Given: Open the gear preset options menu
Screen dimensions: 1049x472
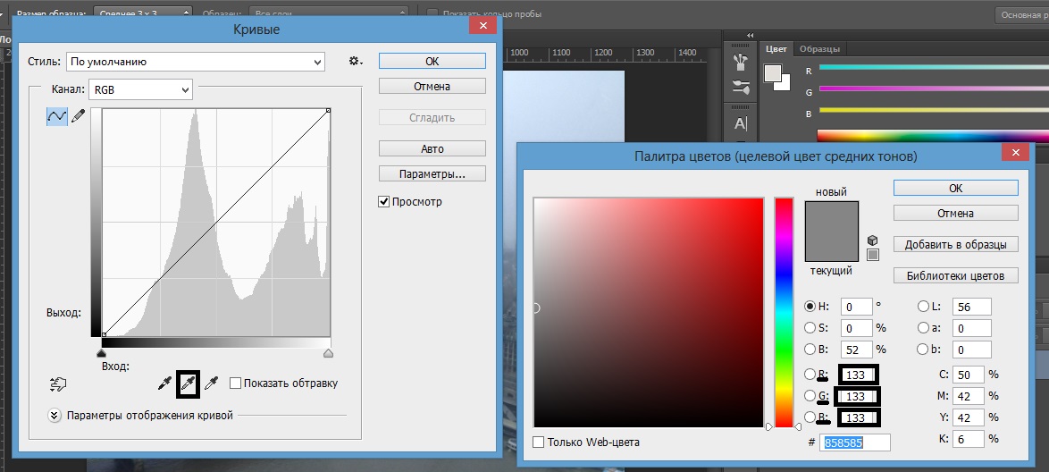Looking at the screenshot, I should click(x=356, y=61).
